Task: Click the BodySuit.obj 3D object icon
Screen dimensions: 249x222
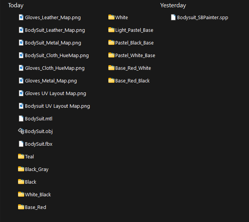Action: click(x=21, y=131)
